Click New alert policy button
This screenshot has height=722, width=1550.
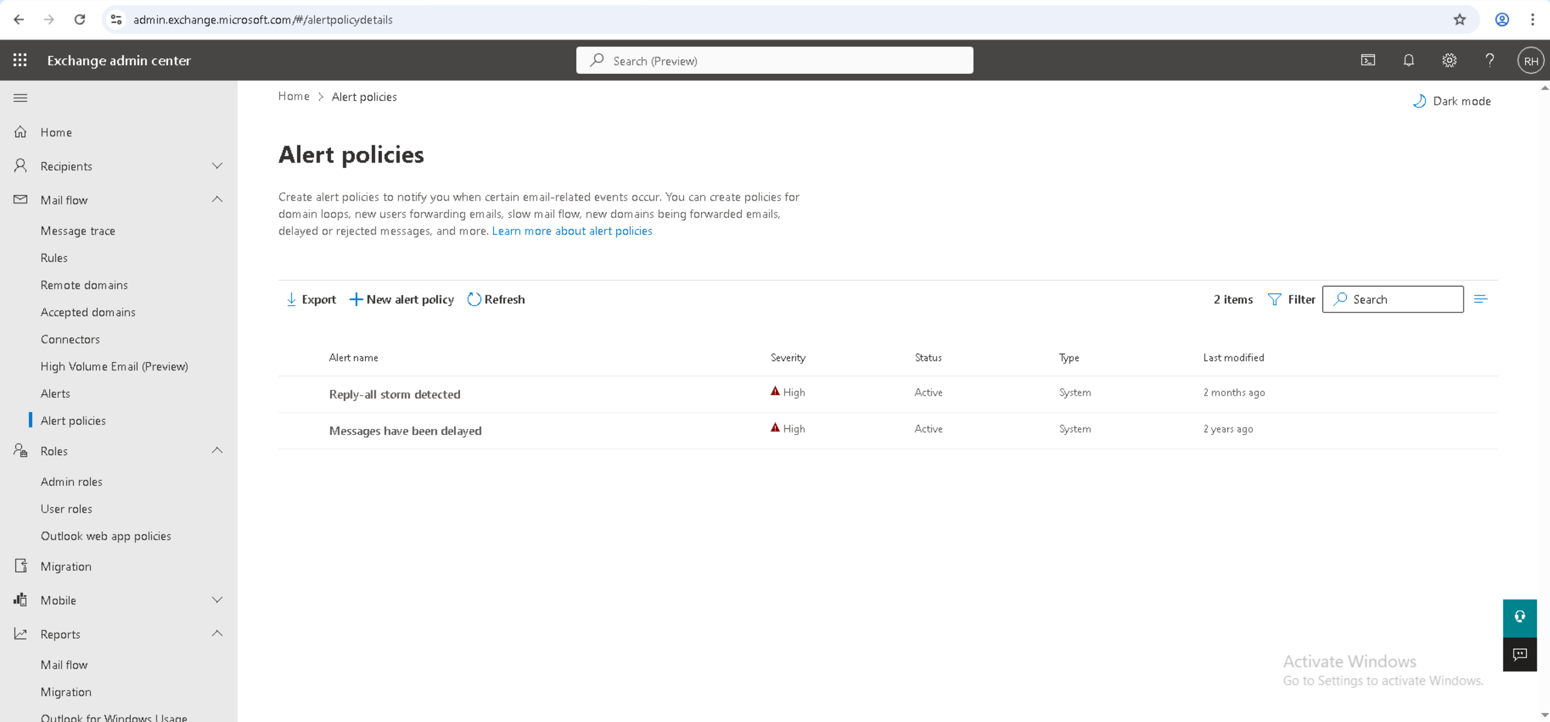[x=402, y=299]
